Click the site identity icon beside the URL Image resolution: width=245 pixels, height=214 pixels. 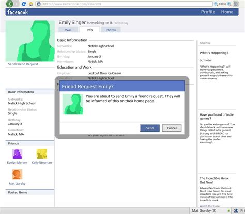39,4
